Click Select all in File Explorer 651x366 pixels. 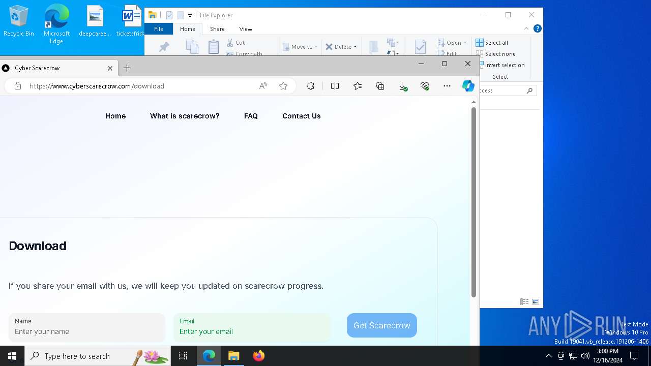point(492,43)
